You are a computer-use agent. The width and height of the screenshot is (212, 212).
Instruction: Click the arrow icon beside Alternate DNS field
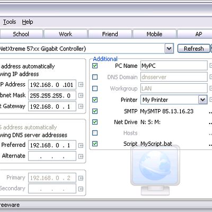click(x=81, y=156)
